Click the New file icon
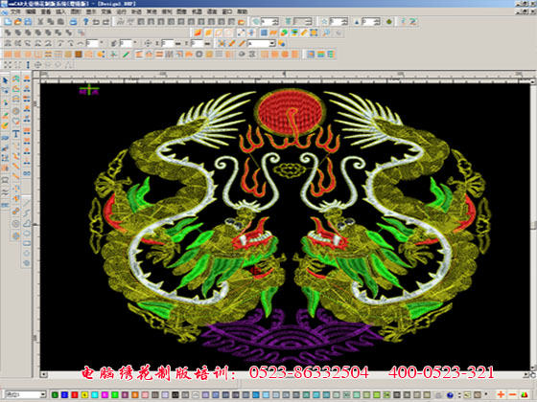This screenshot has width=537, height=402. coord(8,22)
